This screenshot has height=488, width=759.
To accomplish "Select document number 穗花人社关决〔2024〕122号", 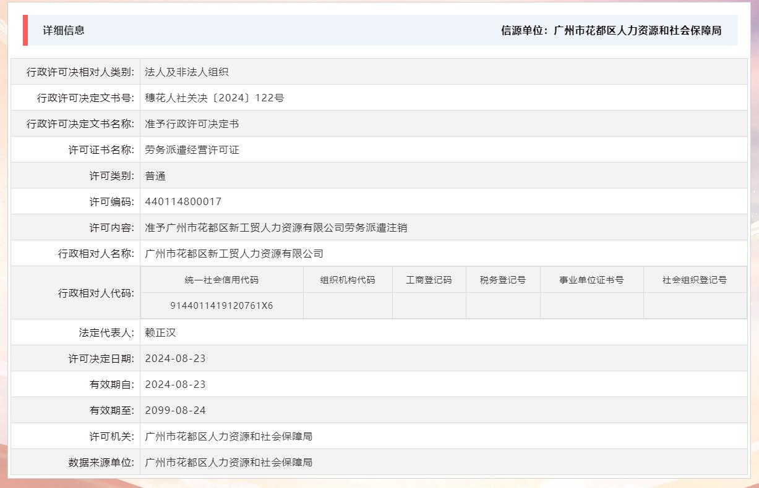I will click(x=215, y=98).
